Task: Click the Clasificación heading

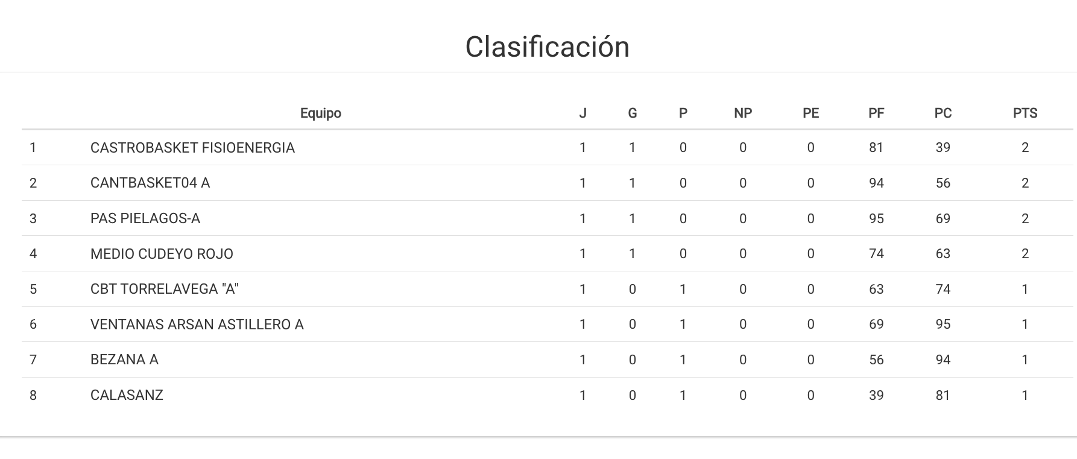Action: tap(548, 47)
